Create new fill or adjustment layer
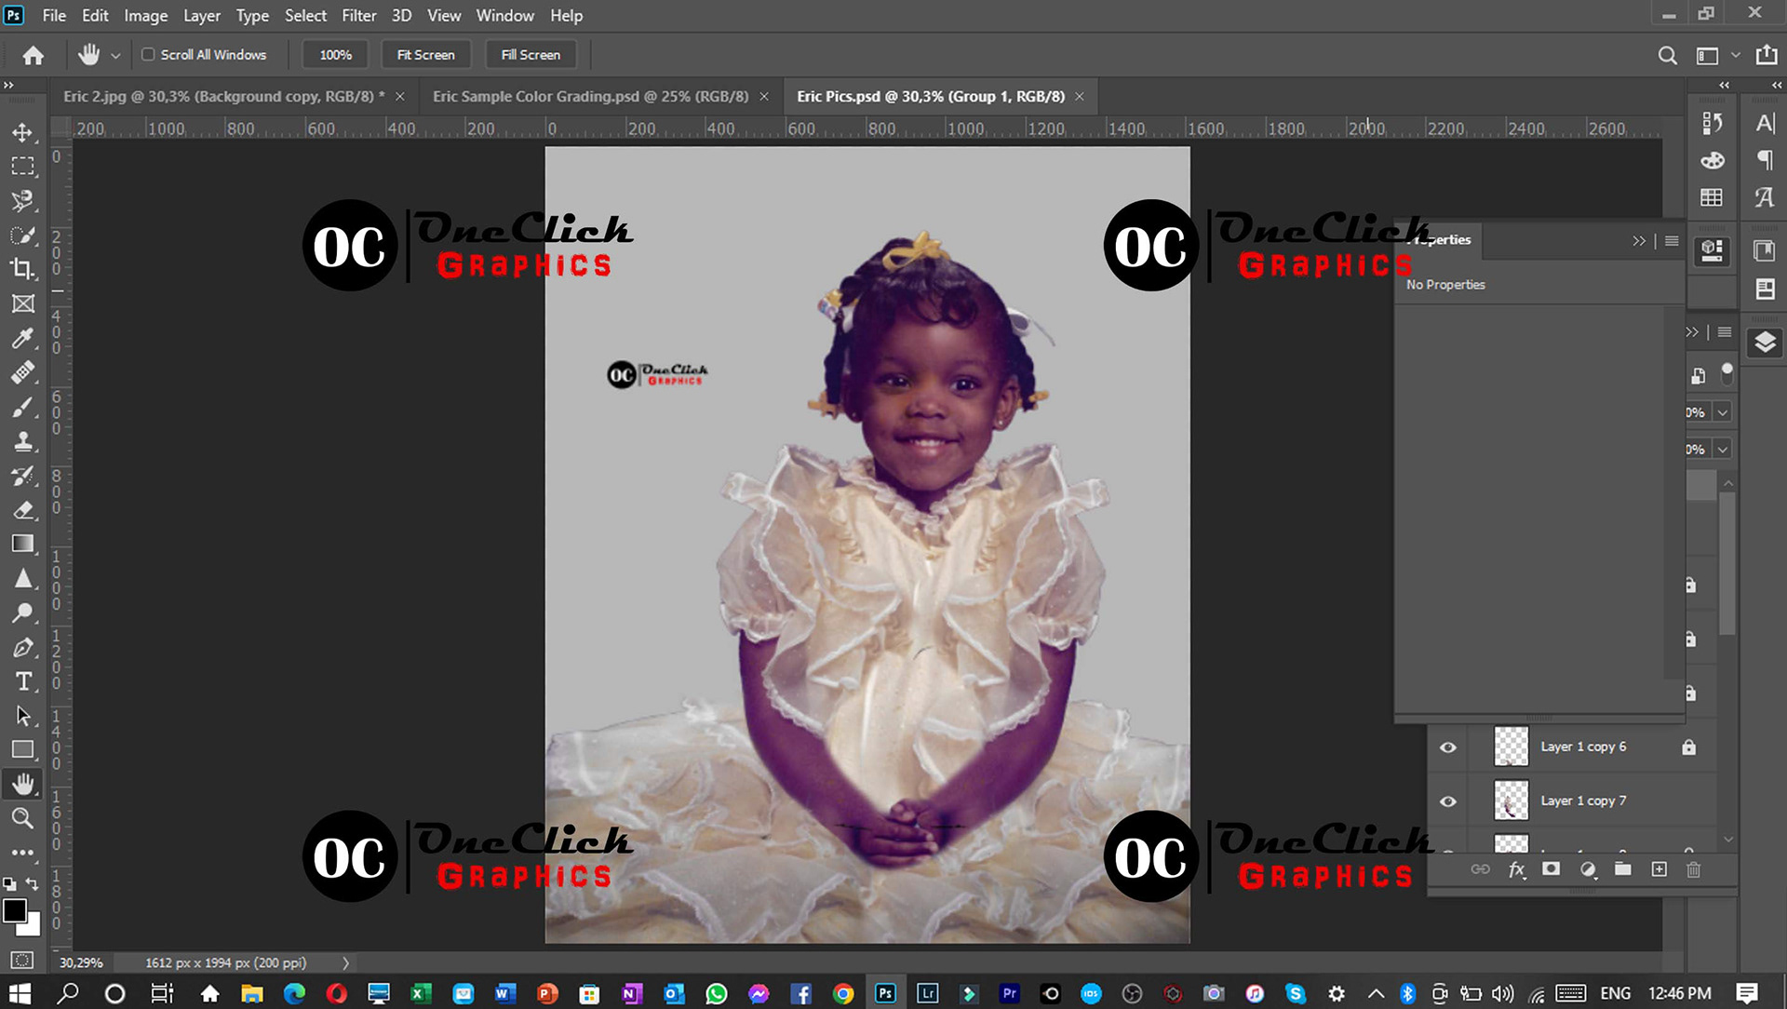The width and height of the screenshot is (1787, 1009). click(x=1588, y=869)
